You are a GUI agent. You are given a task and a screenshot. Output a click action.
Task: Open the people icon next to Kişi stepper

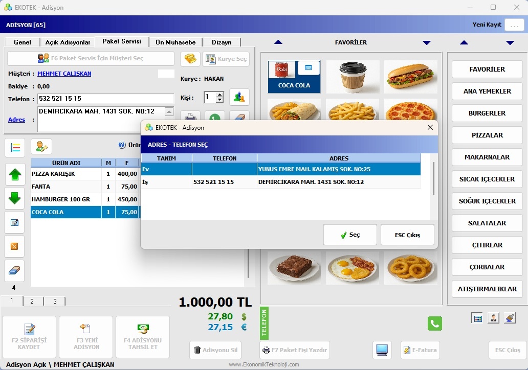[239, 98]
